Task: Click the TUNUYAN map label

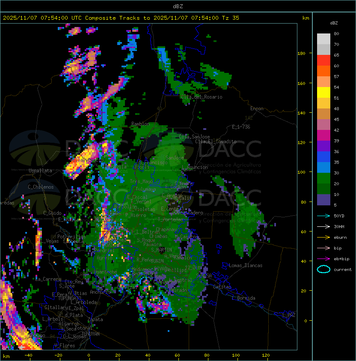Action: (91, 334)
